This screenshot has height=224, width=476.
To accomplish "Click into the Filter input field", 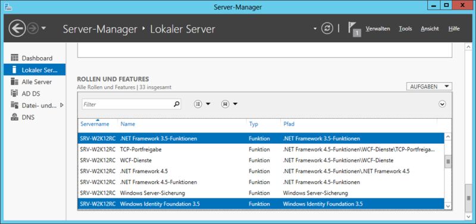I will tap(127, 104).
